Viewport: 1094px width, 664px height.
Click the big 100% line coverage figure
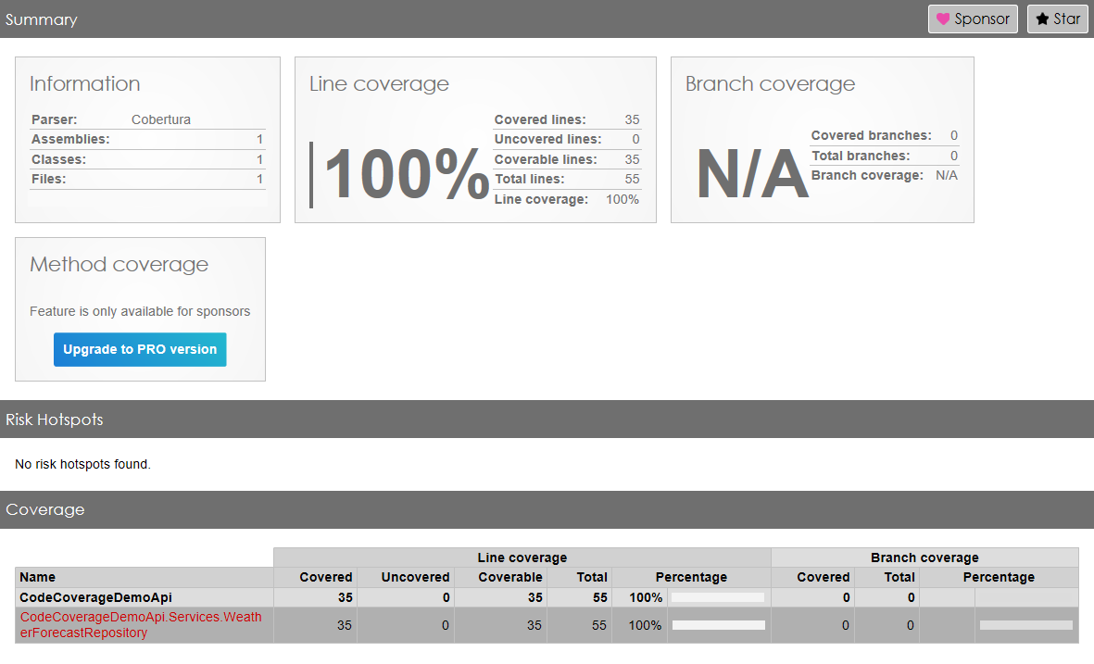tap(407, 174)
